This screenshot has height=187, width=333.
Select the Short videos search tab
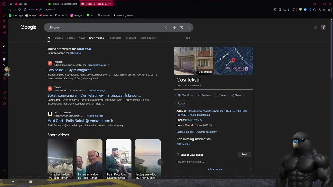[96, 38]
